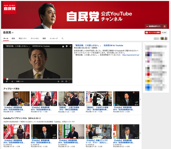Click the 自民党 logo in the banner corner

point(10,8)
